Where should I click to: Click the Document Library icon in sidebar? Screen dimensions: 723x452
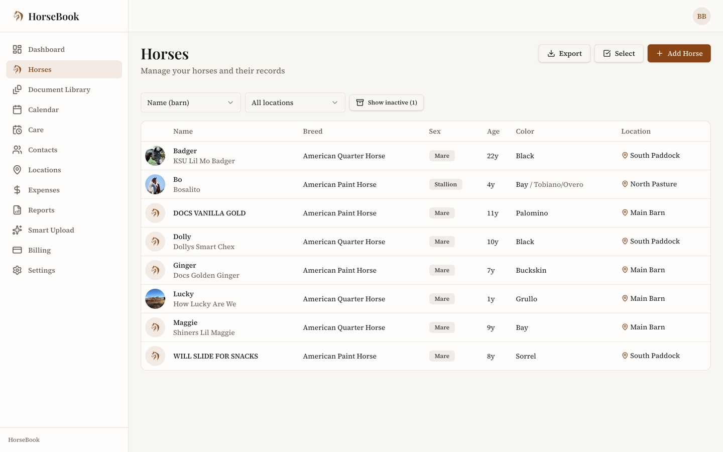pos(17,89)
